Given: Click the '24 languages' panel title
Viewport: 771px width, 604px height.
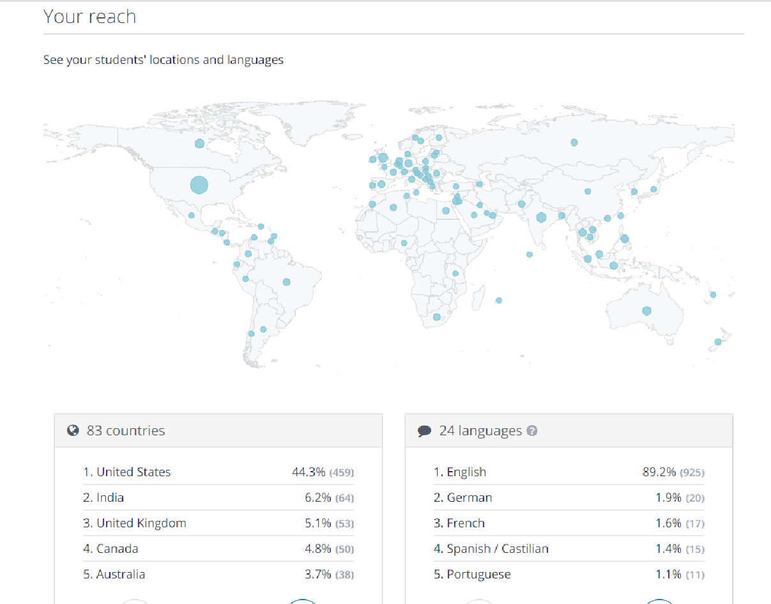Looking at the screenshot, I should click(x=480, y=431).
